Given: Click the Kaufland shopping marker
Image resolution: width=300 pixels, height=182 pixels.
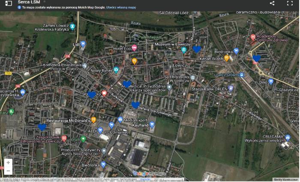Looking at the screenshot, I should coord(152,125).
